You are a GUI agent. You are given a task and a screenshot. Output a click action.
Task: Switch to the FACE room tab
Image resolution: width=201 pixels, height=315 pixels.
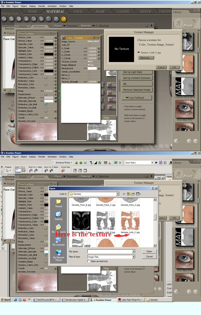78,11
